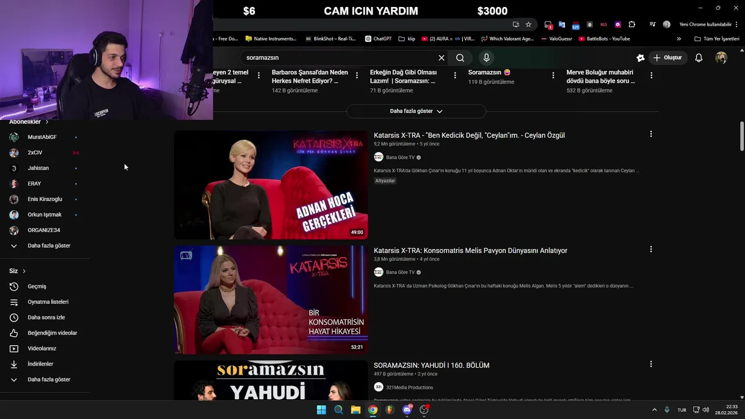Open Chrome media control icon
This screenshot has height=419, width=745.
click(652, 24)
